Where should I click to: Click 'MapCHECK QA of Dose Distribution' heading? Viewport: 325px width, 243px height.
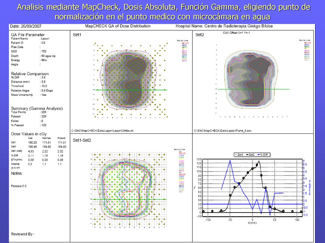point(118,26)
